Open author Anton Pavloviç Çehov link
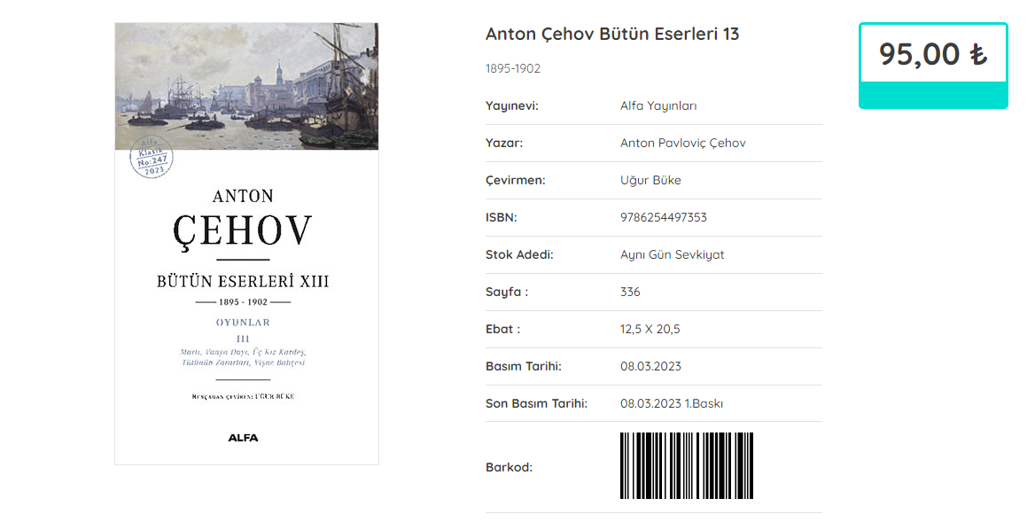This screenshot has height=530, width=1035. point(682,144)
